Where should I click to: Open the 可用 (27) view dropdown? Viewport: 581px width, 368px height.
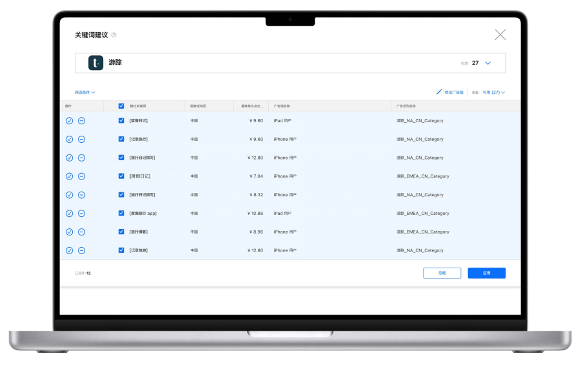[493, 92]
